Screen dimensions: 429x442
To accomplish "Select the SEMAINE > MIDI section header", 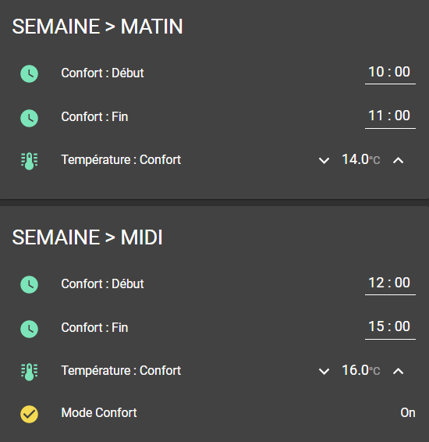I will pyautogui.click(x=87, y=237).
